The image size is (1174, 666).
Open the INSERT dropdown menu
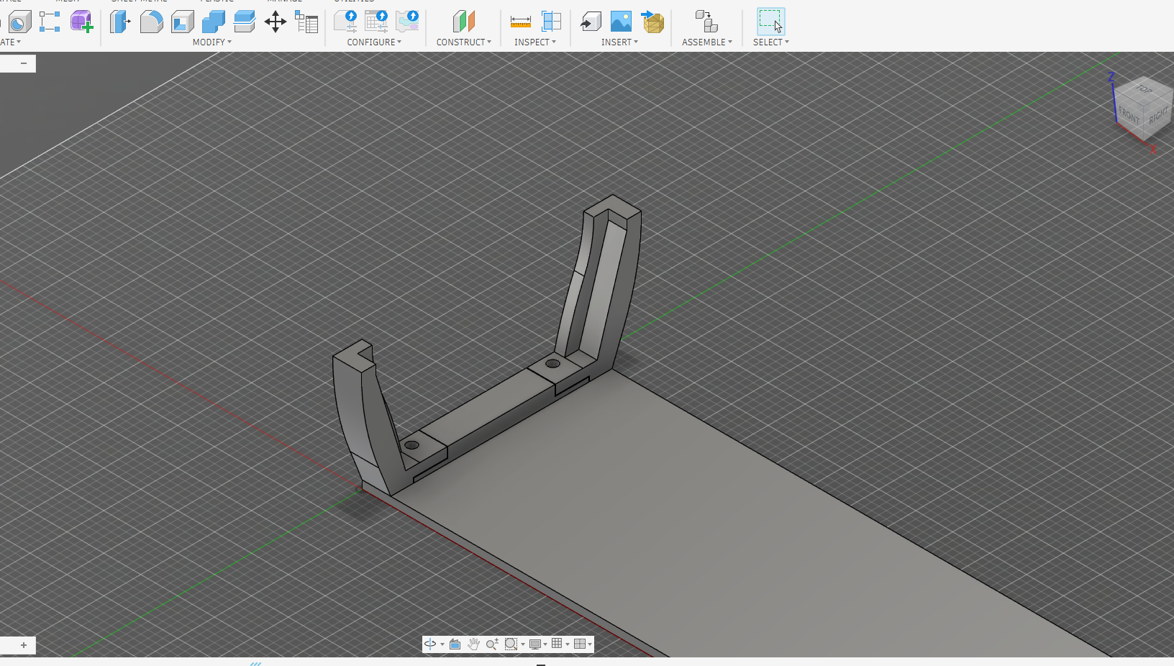[x=620, y=42]
